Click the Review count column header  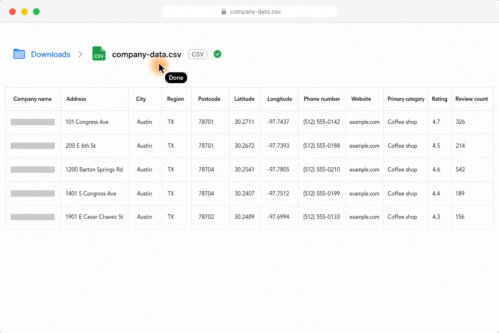pos(472,99)
